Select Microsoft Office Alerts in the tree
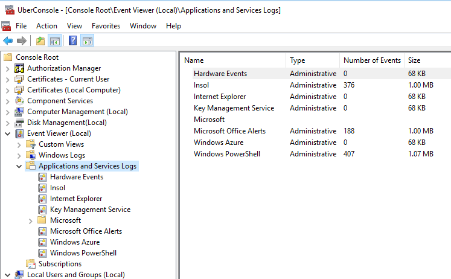The height and width of the screenshot is (279, 451). (x=86, y=231)
